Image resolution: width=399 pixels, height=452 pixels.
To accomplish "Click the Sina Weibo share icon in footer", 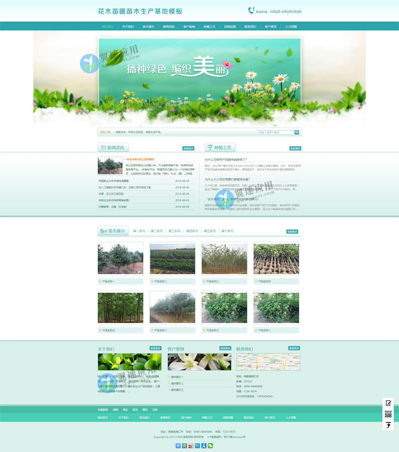I will click(191, 445).
